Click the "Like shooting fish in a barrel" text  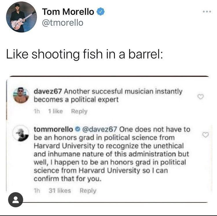[85, 55]
